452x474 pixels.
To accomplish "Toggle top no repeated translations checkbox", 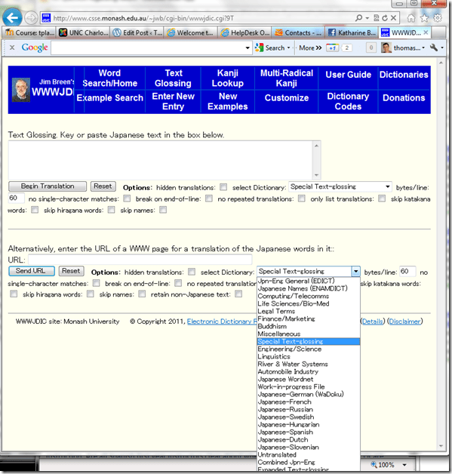I will coord(302,199).
